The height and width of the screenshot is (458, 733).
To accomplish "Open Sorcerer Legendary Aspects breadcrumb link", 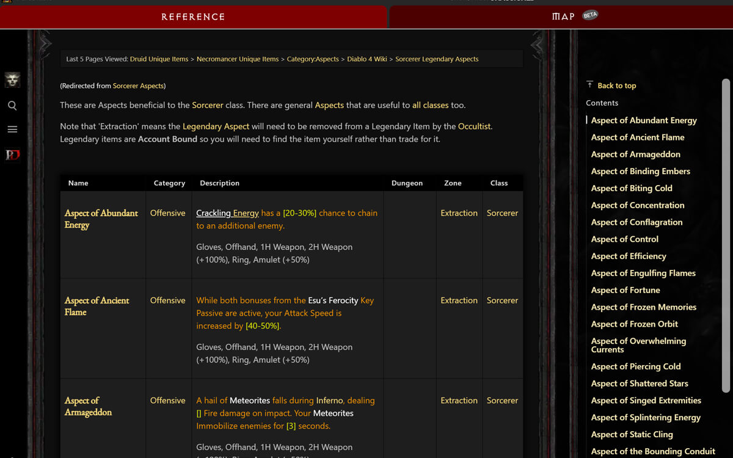I will tap(437, 59).
